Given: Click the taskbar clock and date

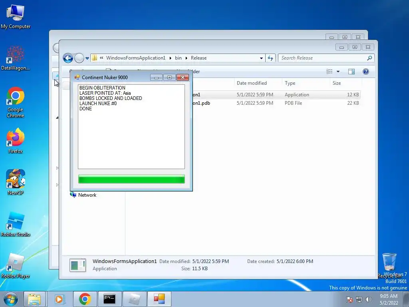Looking at the screenshot, I should coord(389,299).
